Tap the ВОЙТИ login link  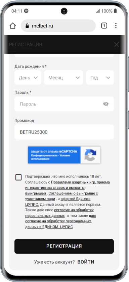pyautogui.click(x=86, y=262)
